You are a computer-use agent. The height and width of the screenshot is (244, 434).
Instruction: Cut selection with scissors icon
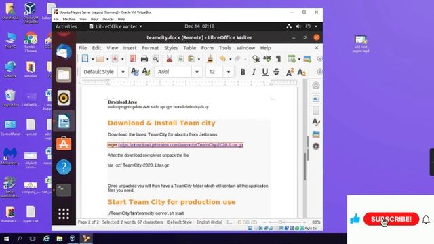pos(170,59)
